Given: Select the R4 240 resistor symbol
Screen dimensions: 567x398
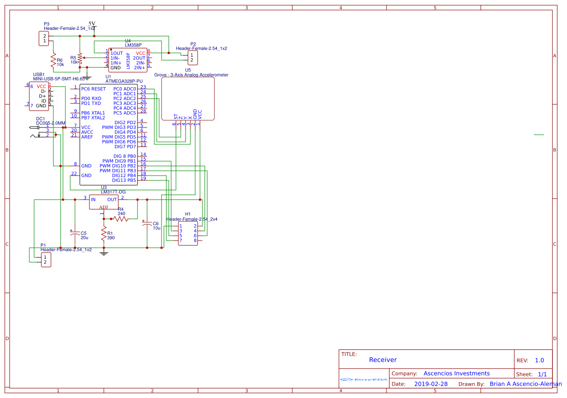Looking at the screenshot, I should coord(120,218).
